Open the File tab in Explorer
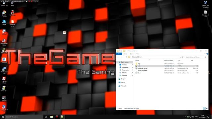Screen dimensions: 212x119 click(119, 54)
